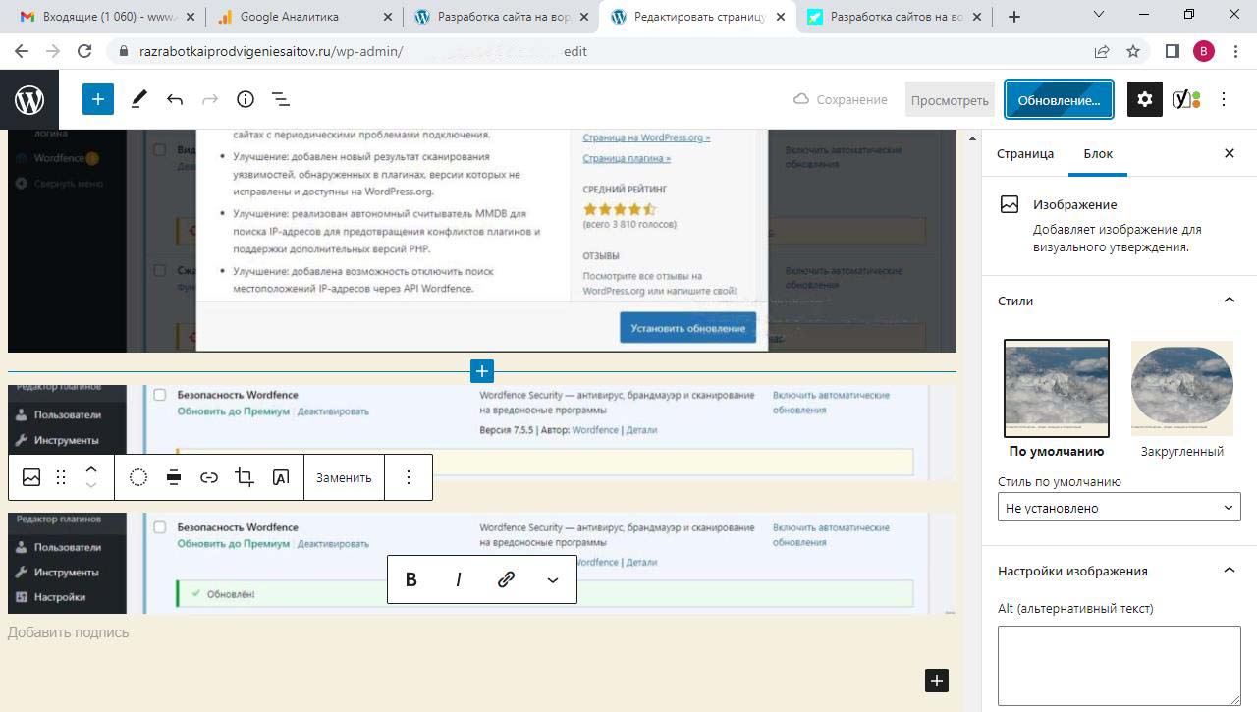The height and width of the screenshot is (712, 1257).
Task: Click the undo arrow in top toolbar
Action: (175, 99)
